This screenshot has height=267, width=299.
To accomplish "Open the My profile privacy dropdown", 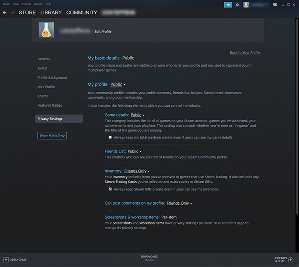I will (x=118, y=85).
